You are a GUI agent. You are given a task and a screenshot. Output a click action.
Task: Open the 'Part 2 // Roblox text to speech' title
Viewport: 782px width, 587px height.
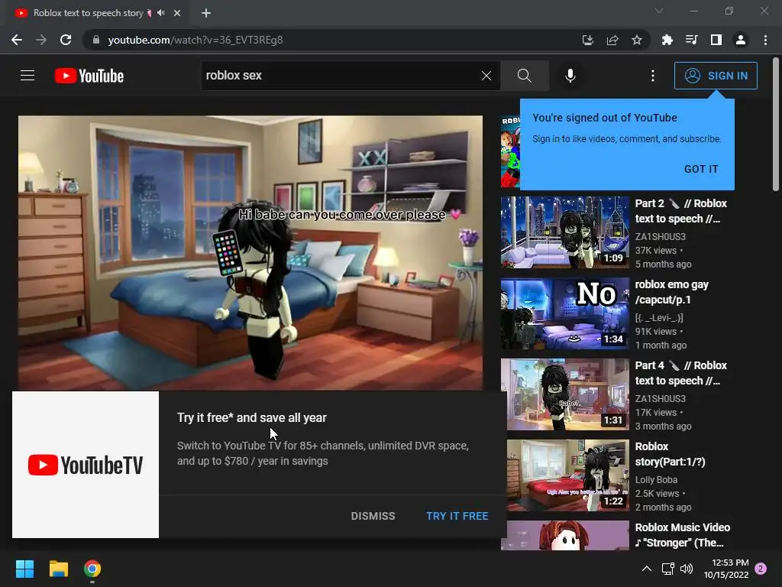point(680,211)
